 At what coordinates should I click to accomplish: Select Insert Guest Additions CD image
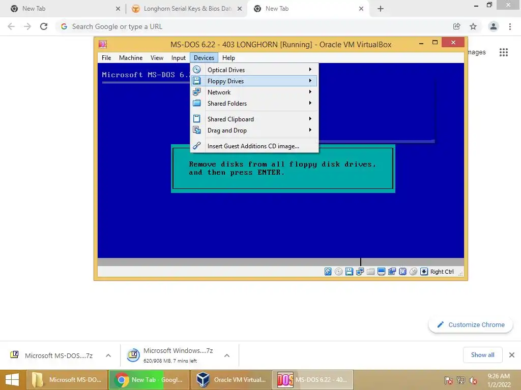coord(254,146)
